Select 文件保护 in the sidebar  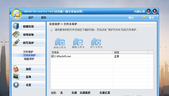[x=28, y=52]
